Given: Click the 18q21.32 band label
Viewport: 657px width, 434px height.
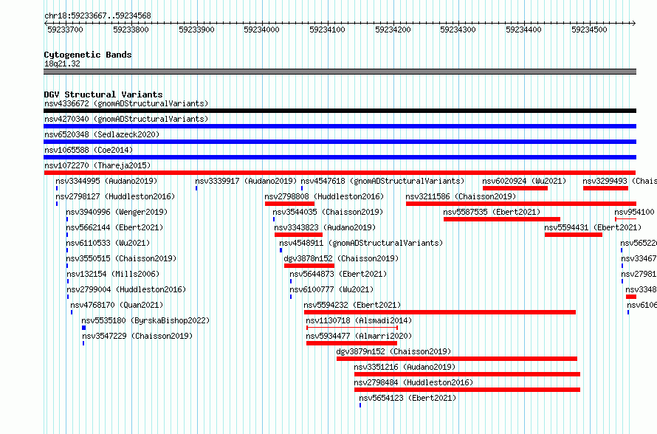Looking at the screenshot, I should pos(62,63).
